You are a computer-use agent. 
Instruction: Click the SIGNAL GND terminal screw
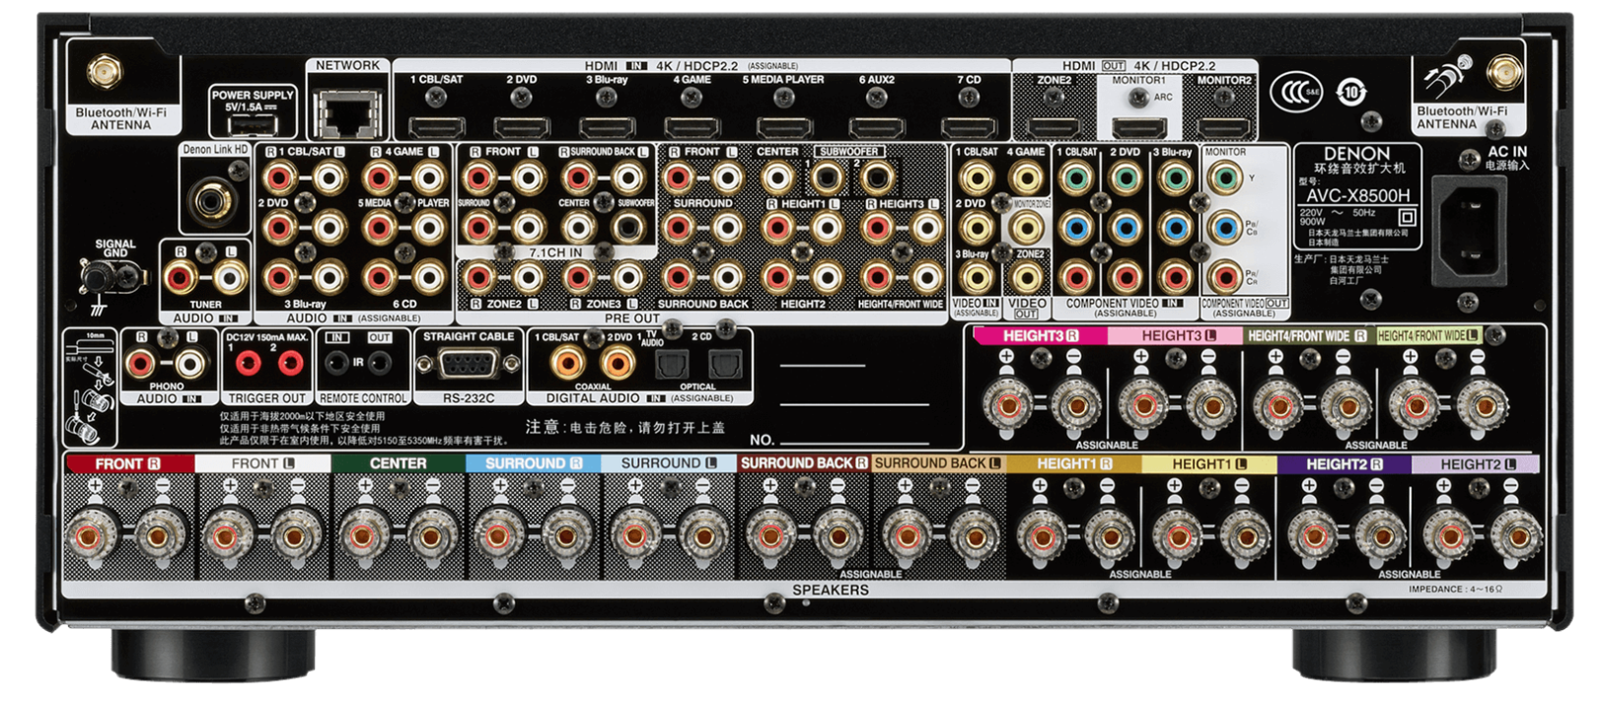coord(98,277)
